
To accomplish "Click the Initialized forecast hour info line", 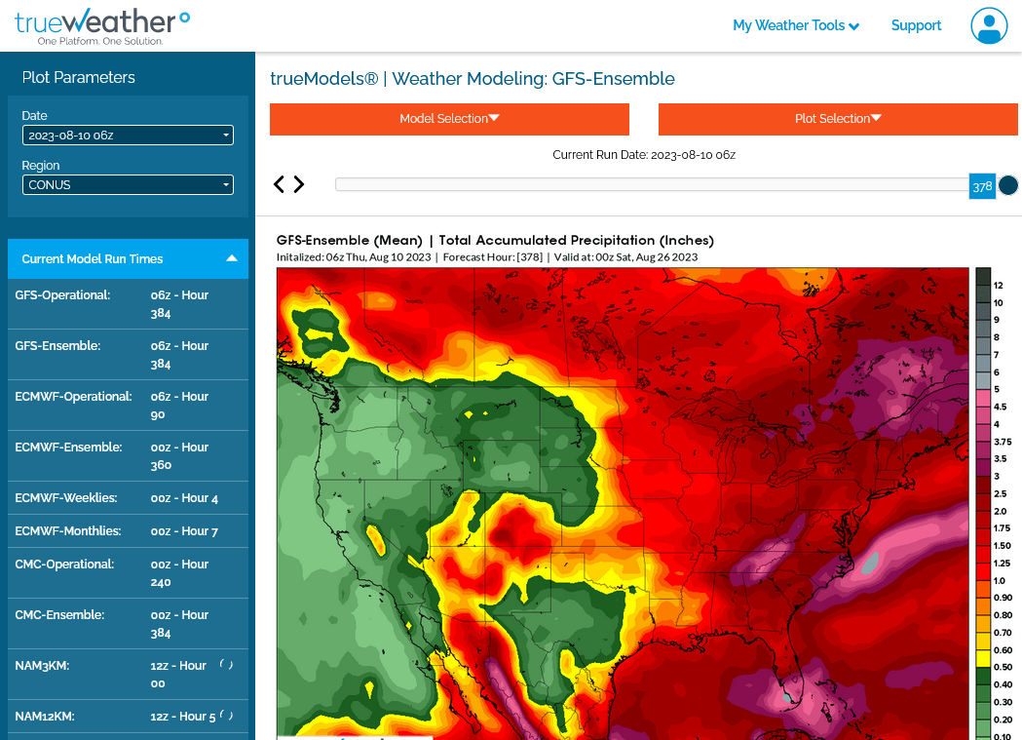I will point(487,257).
